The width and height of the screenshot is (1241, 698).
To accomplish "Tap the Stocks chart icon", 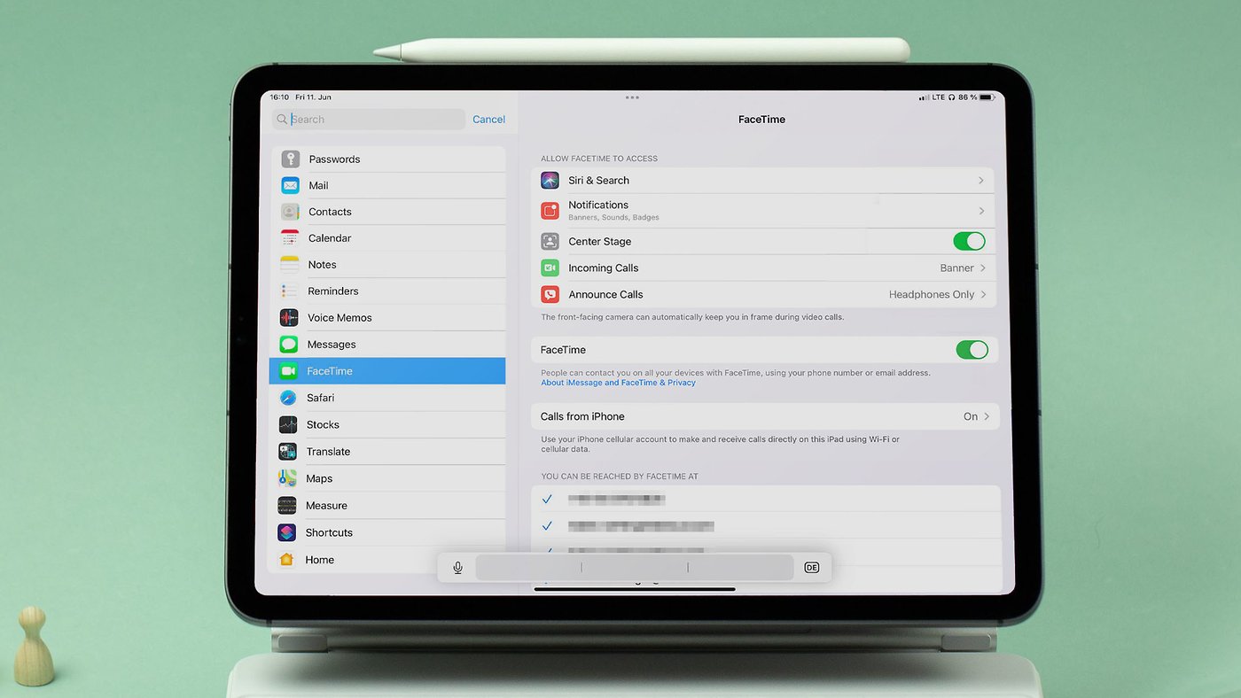I will pyautogui.click(x=288, y=424).
